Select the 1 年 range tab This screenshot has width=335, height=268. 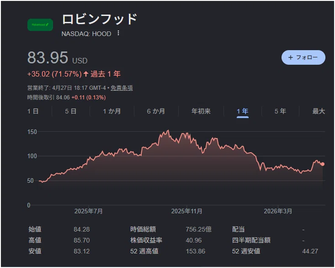tap(243, 111)
